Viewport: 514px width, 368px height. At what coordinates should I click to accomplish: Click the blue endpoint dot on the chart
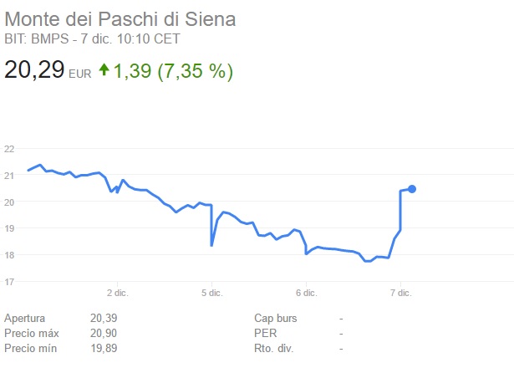click(x=412, y=189)
